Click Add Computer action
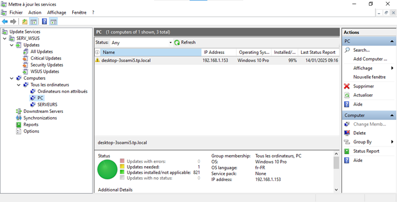This screenshot has height=202, width=397. click(370, 59)
